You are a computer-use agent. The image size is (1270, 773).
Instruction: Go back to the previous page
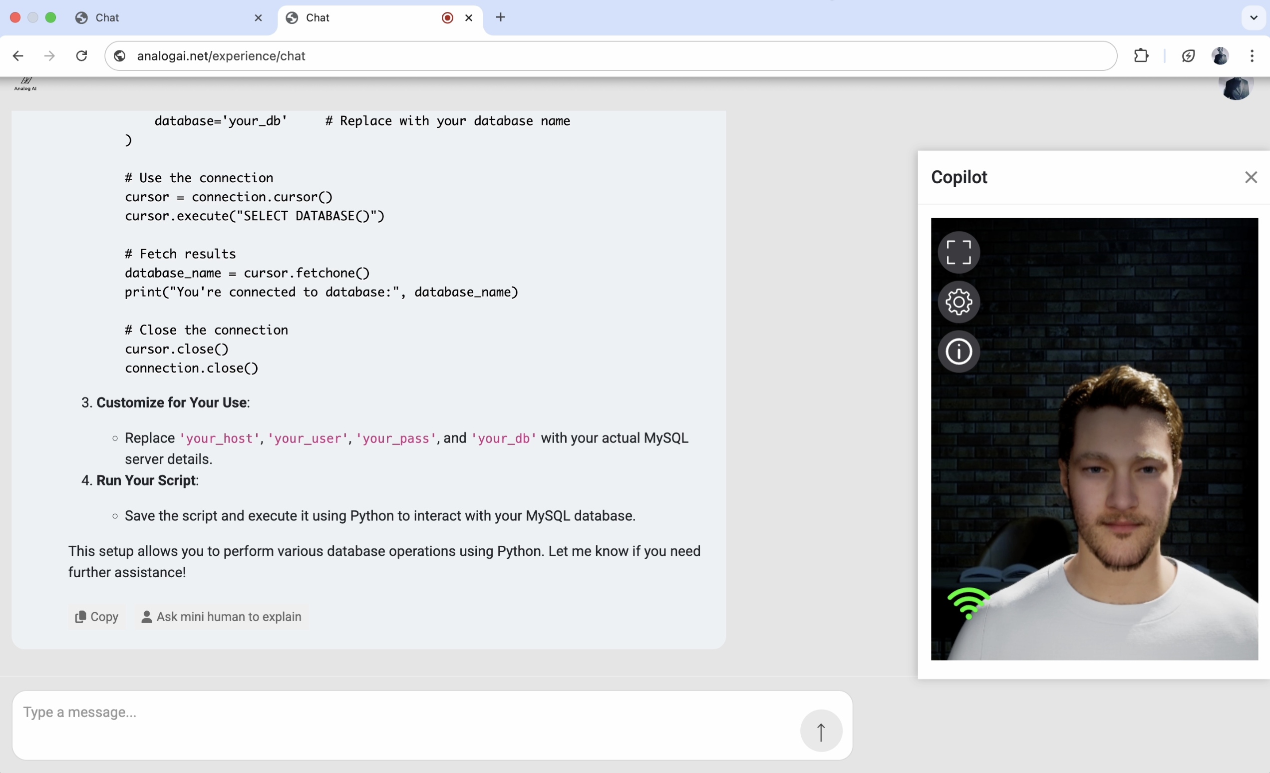click(18, 56)
